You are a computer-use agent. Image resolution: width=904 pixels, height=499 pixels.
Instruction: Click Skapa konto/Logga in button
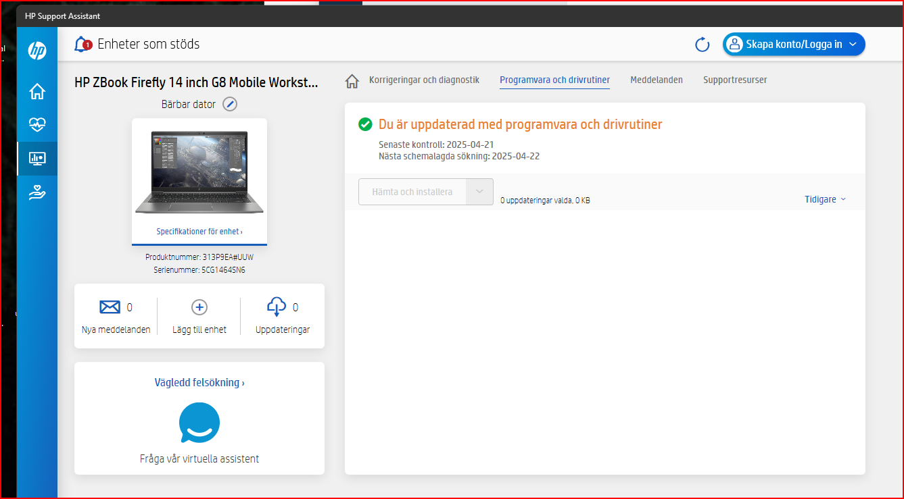coord(794,45)
